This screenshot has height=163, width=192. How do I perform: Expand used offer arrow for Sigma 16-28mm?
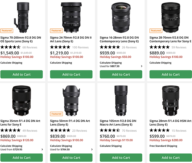[142, 66]
